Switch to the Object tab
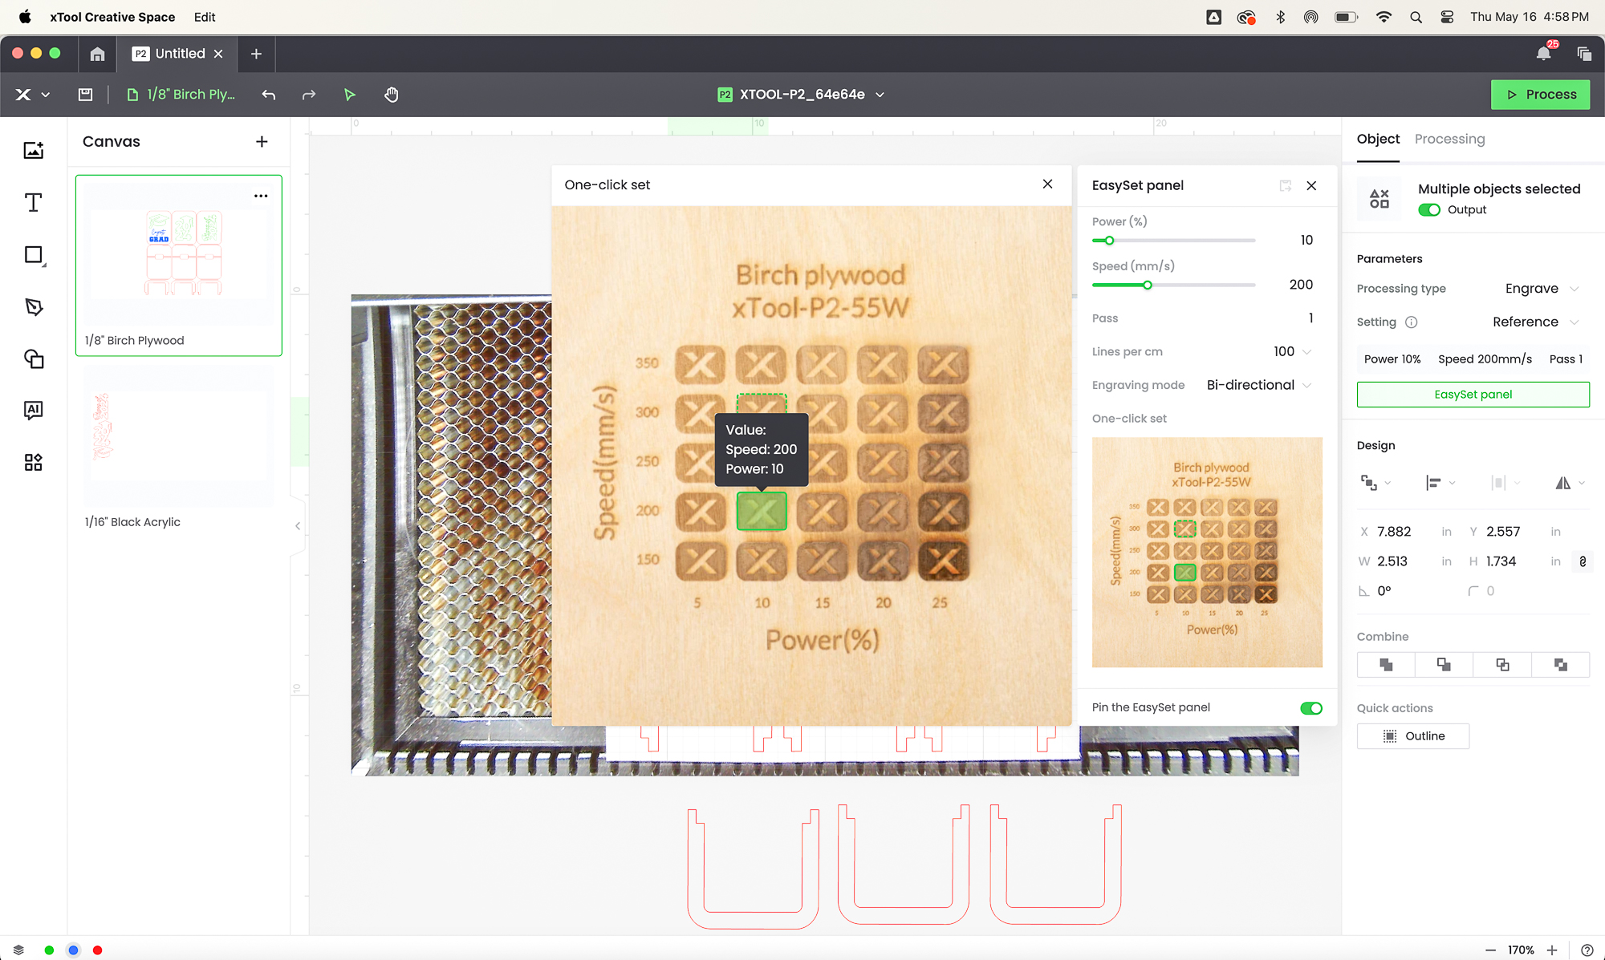The image size is (1605, 960). (x=1378, y=139)
